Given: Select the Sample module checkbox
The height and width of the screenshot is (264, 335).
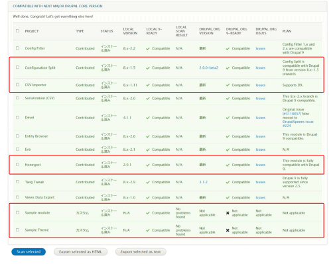Looking at the screenshot, I should point(17,212).
